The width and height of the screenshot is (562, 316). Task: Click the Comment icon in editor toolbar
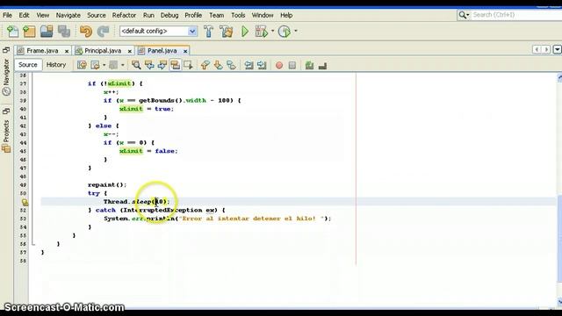[309, 65]
